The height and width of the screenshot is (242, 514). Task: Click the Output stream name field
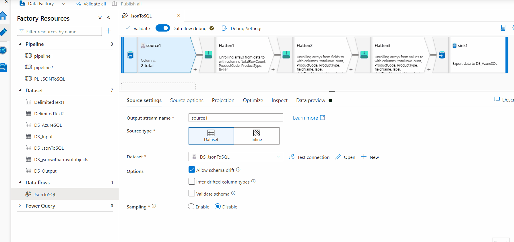[236, 118]
